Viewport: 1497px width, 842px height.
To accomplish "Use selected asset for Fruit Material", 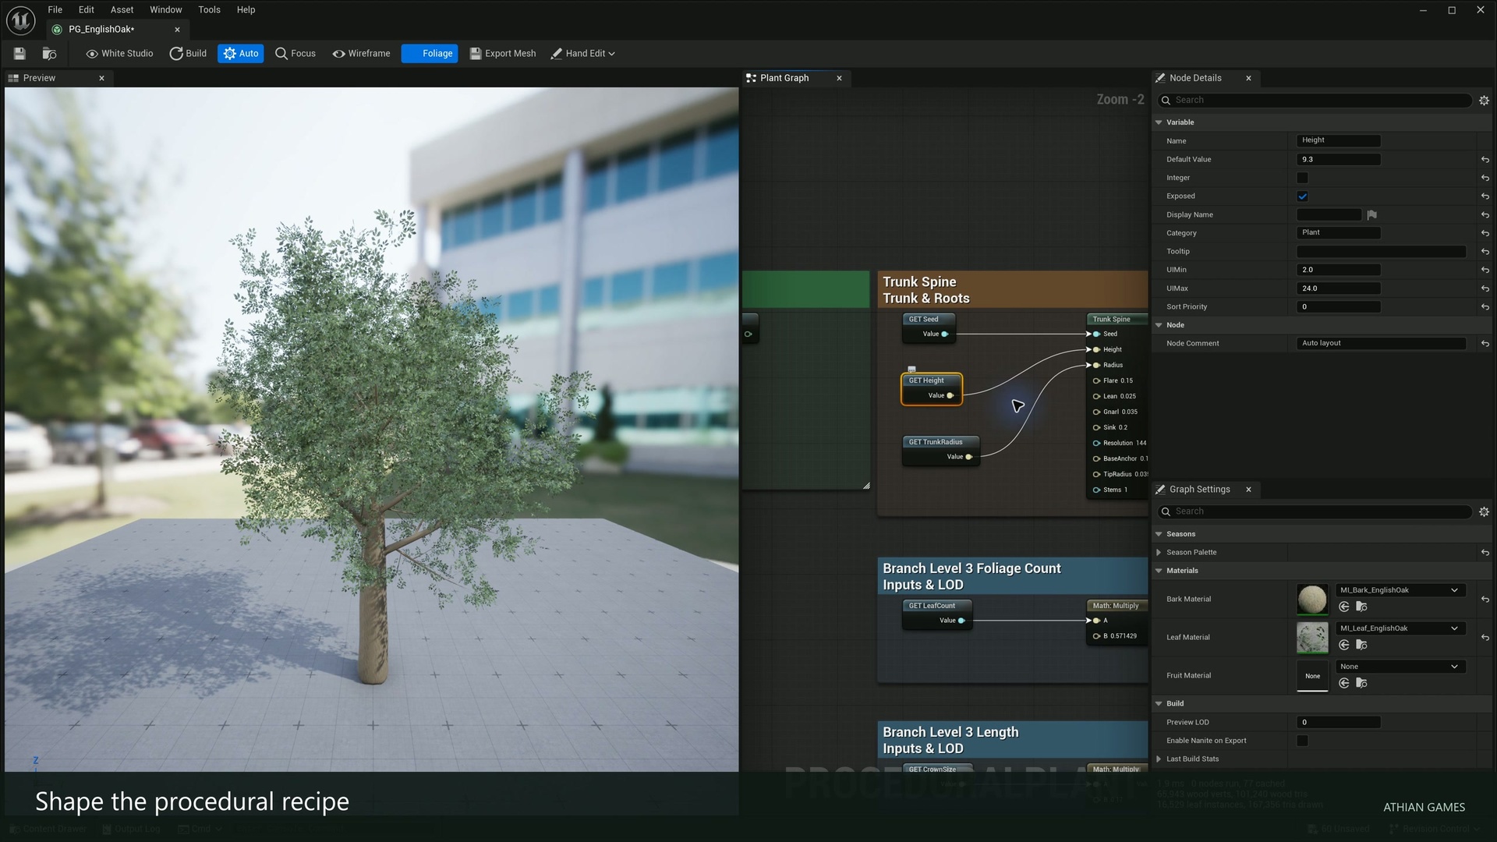I will 1344,683.
